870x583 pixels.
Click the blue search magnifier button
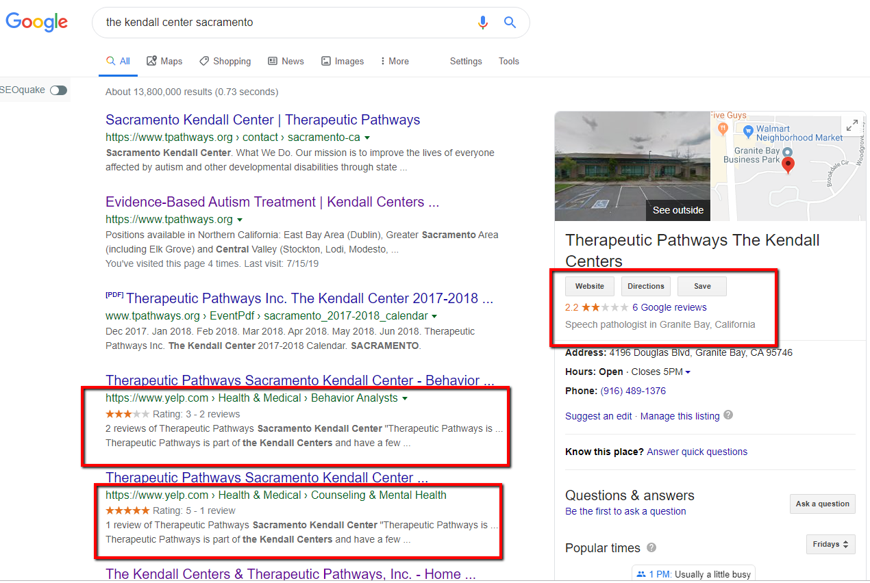pyautogui.click(x=510, y=23)
